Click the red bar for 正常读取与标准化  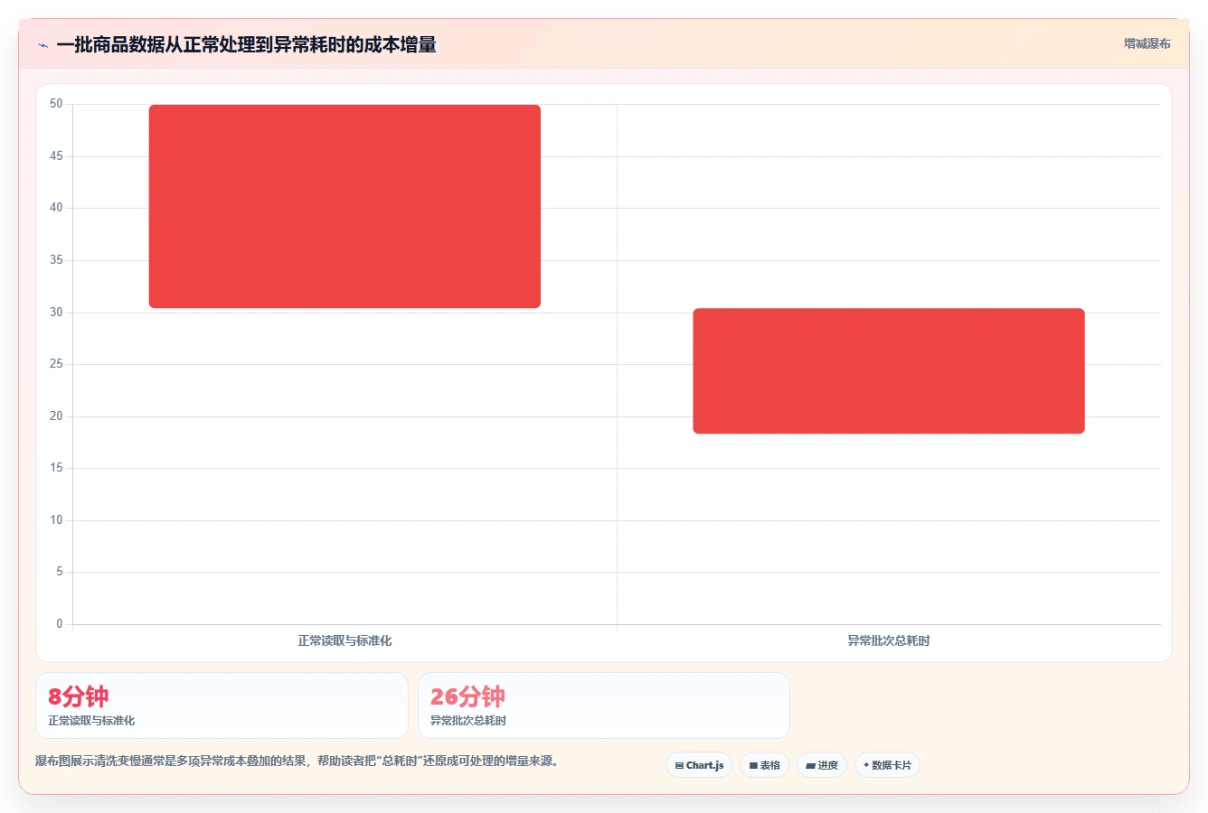344,206
